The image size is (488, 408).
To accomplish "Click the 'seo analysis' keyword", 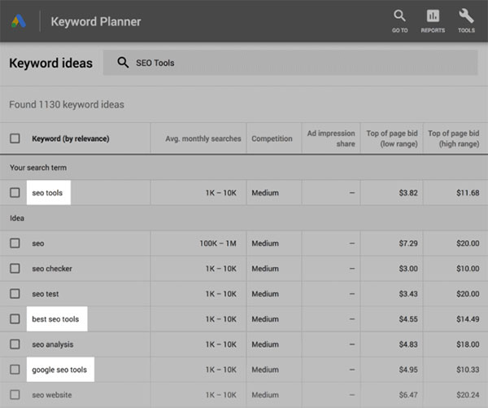I will 53,344.
